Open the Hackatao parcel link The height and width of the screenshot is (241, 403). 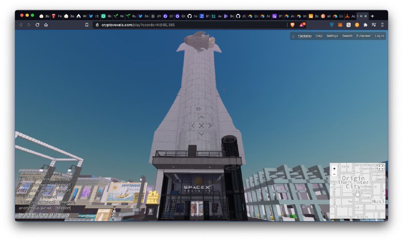click(x=305, y=36)
